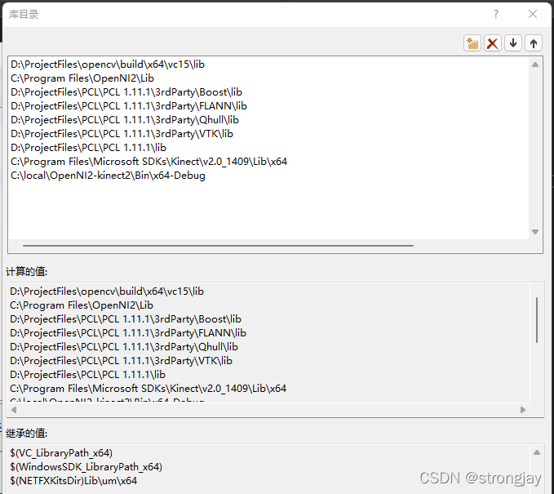Viewport: 554px width, 494px height.
Task: Move line up with up arrow button
Action: pyautogui.click(x=534, y=43)
